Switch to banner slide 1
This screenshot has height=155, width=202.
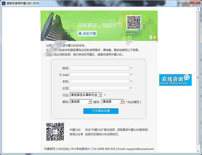(x=151, y=37)
